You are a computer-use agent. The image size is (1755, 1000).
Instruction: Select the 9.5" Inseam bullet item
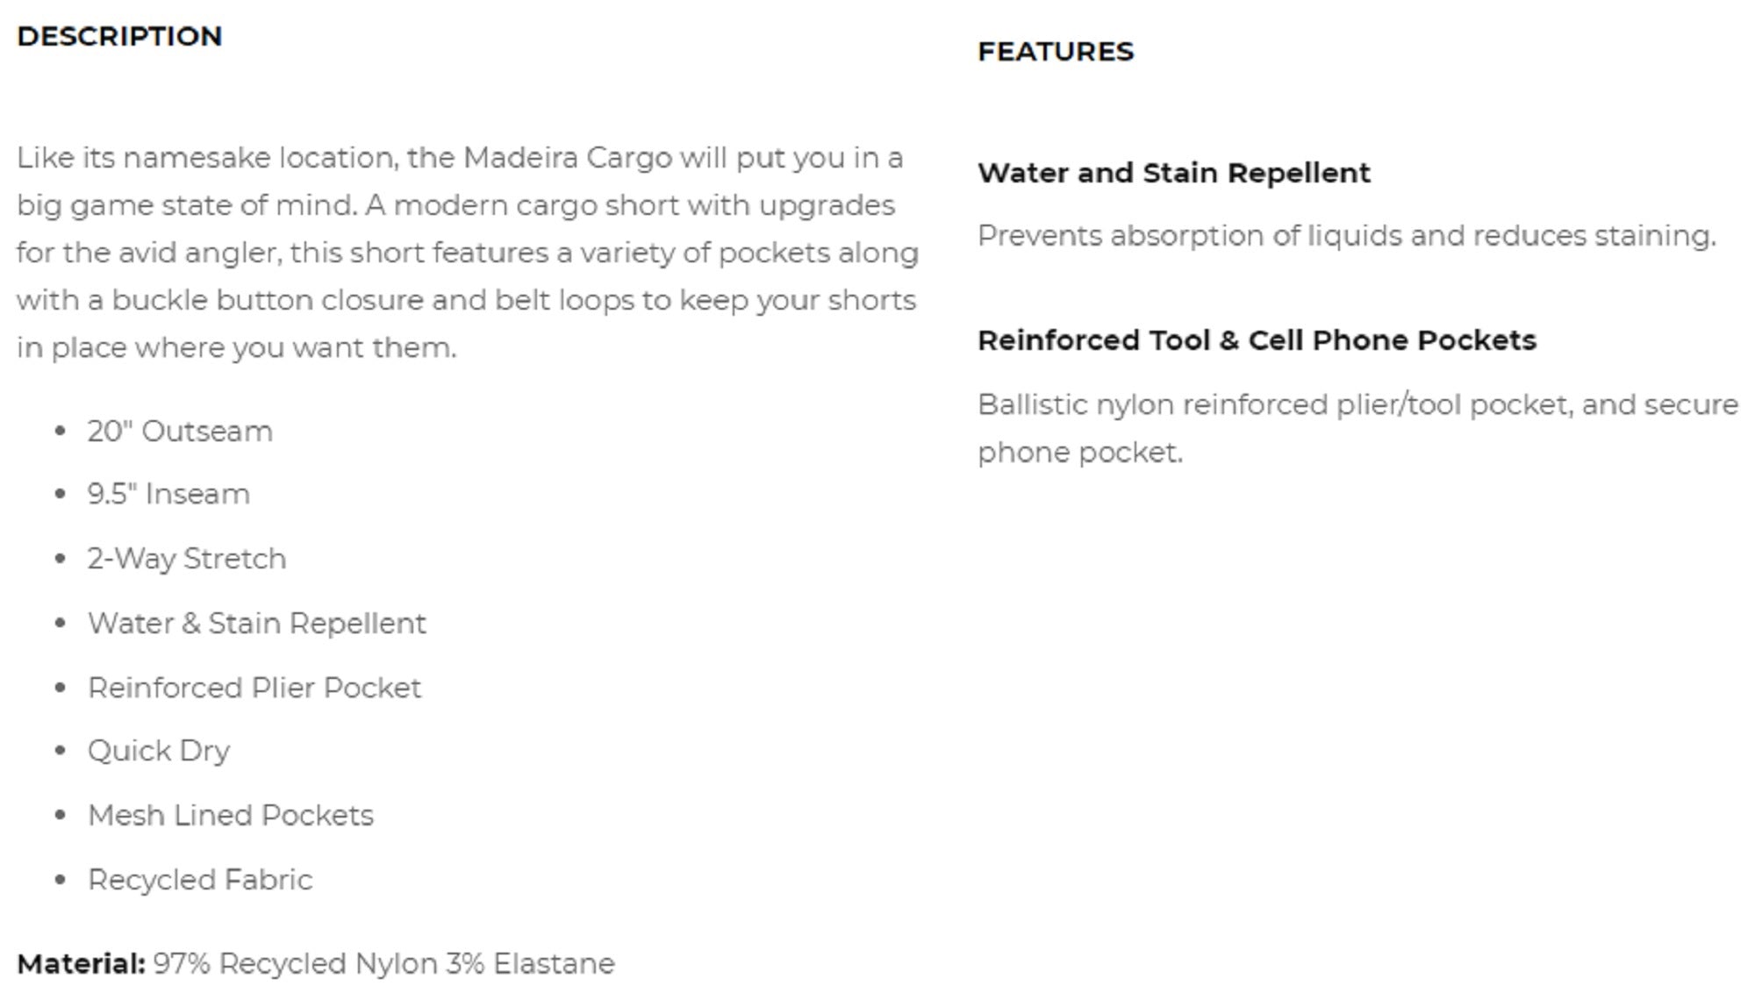[x=168, y=495]
